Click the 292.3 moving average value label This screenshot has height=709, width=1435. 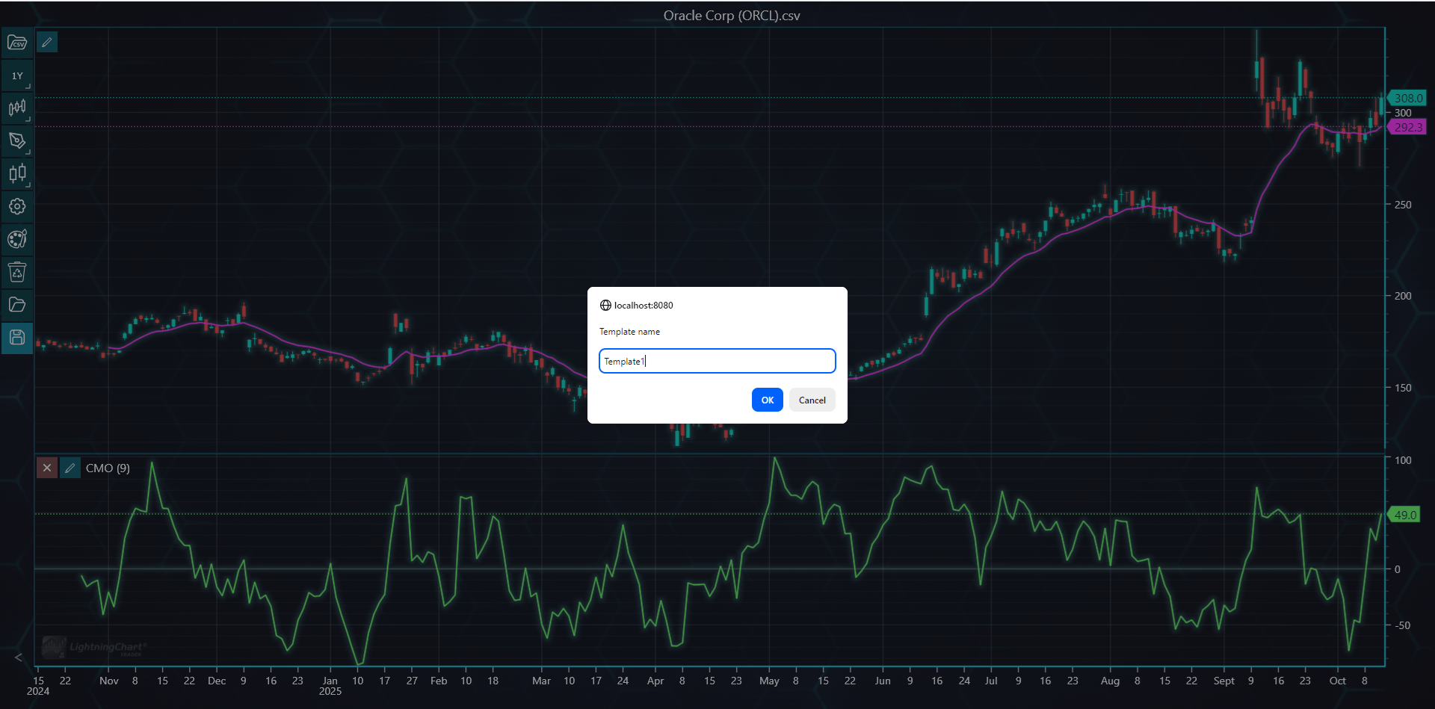(x=1408, y=127)
